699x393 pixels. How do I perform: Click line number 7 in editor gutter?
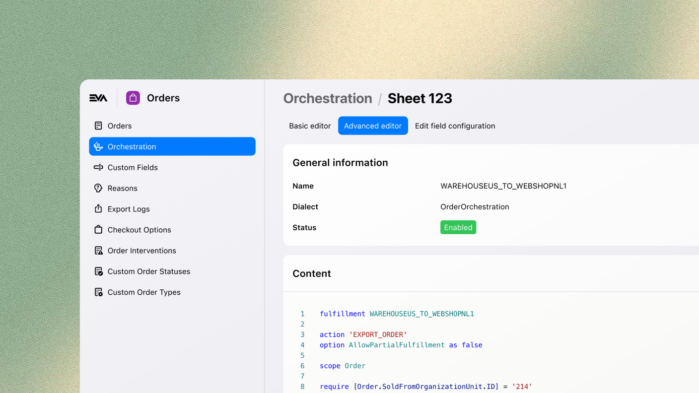(x=302, y=377)
